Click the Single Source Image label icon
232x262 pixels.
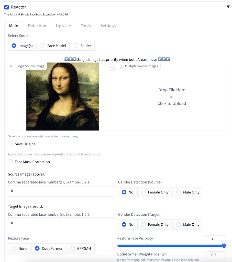pyautogui.click(x=12, y=66)
